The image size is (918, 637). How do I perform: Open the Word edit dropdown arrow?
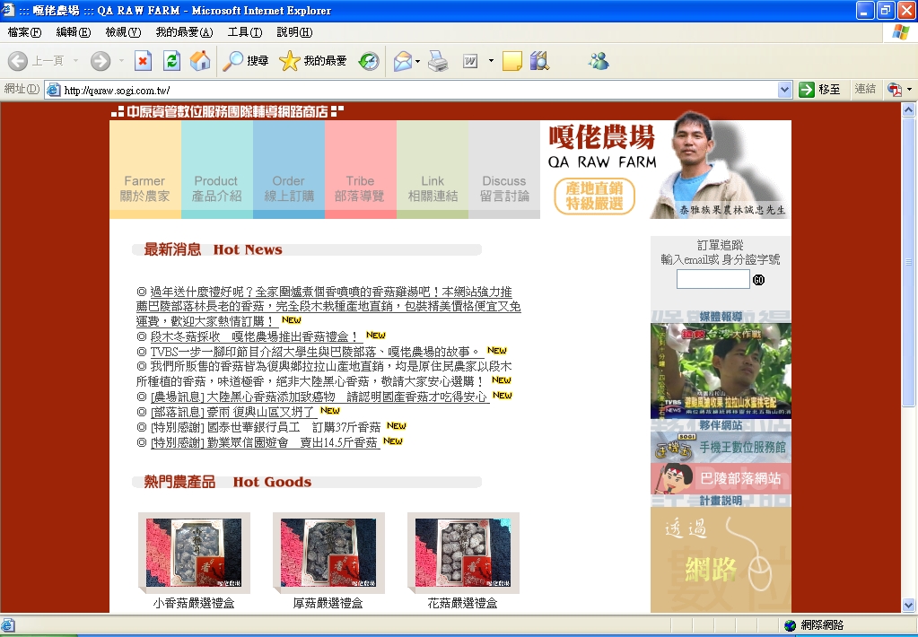tap(491, 61)
